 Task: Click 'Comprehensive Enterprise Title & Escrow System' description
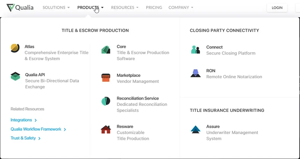[x=57, y=56]
